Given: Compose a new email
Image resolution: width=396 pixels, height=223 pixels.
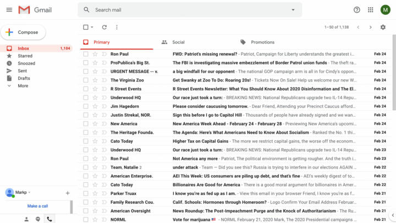Looking at the screenshot, I should 23,32.
